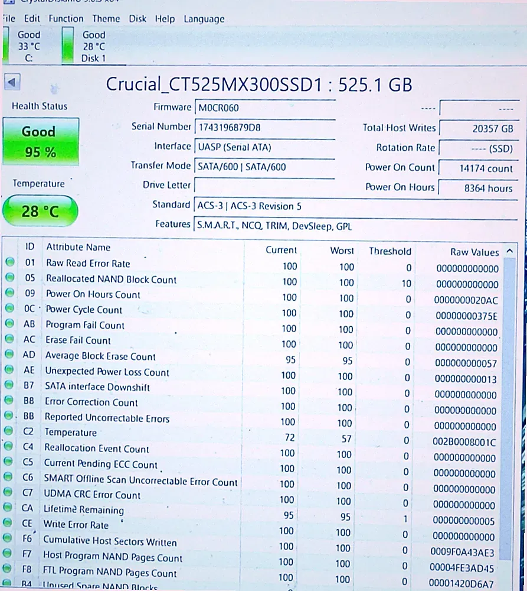Viewport: 527px width, 591px height.
Task: Click status icon for Lifetime Remaining
Action: pyautogui.click(x=8, y=507)
